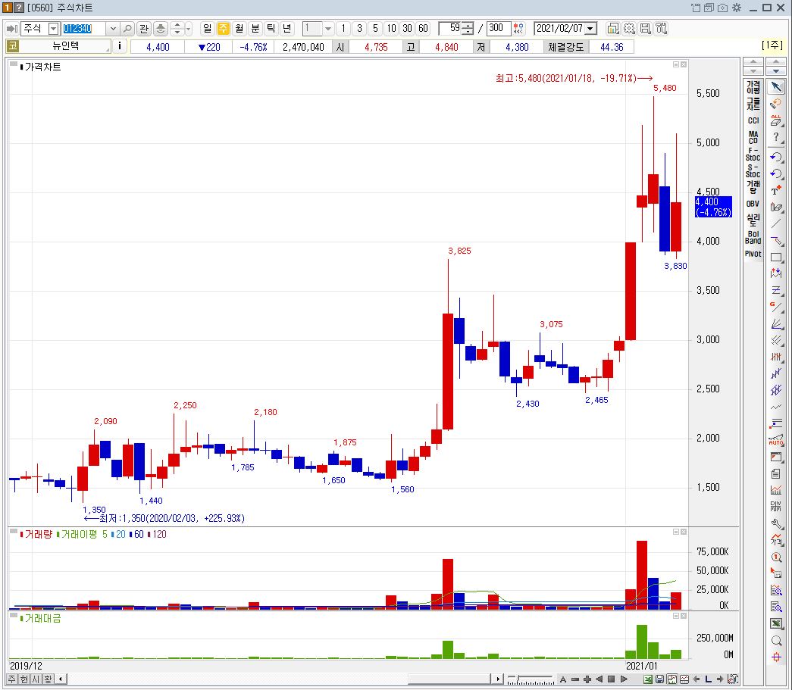Click the screenshot camera icon in title bar
The image size is (792, 690).
723,8
